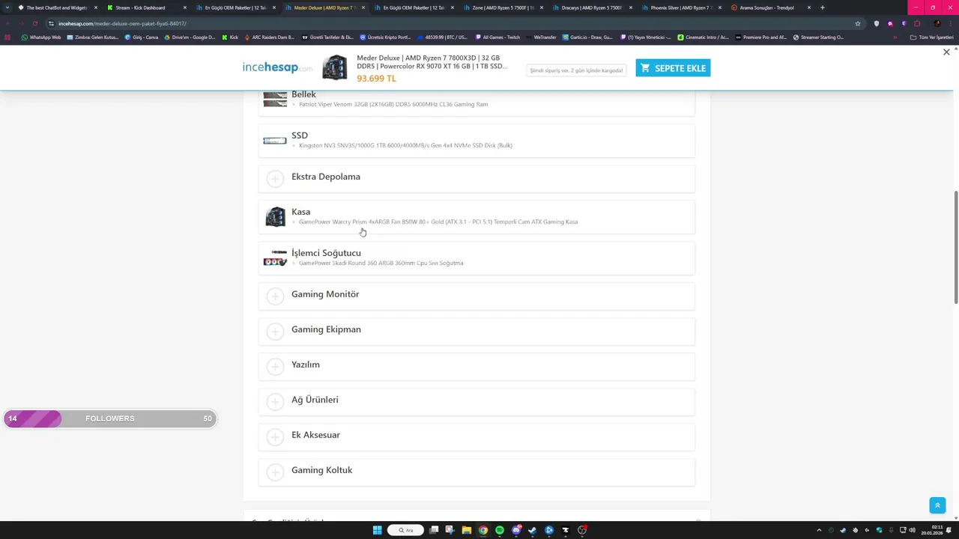
Task: Open the Patriot Viper Venom 32GB RAM link
Action: click(x=393, y=104)
